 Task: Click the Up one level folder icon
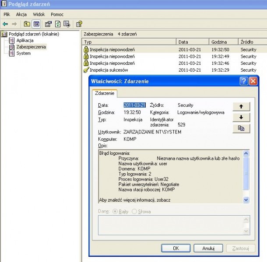coord(27,24)
